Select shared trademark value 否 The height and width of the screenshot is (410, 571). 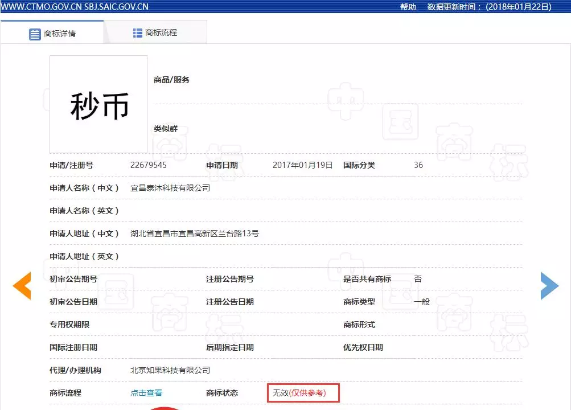(x=418, y=279)
